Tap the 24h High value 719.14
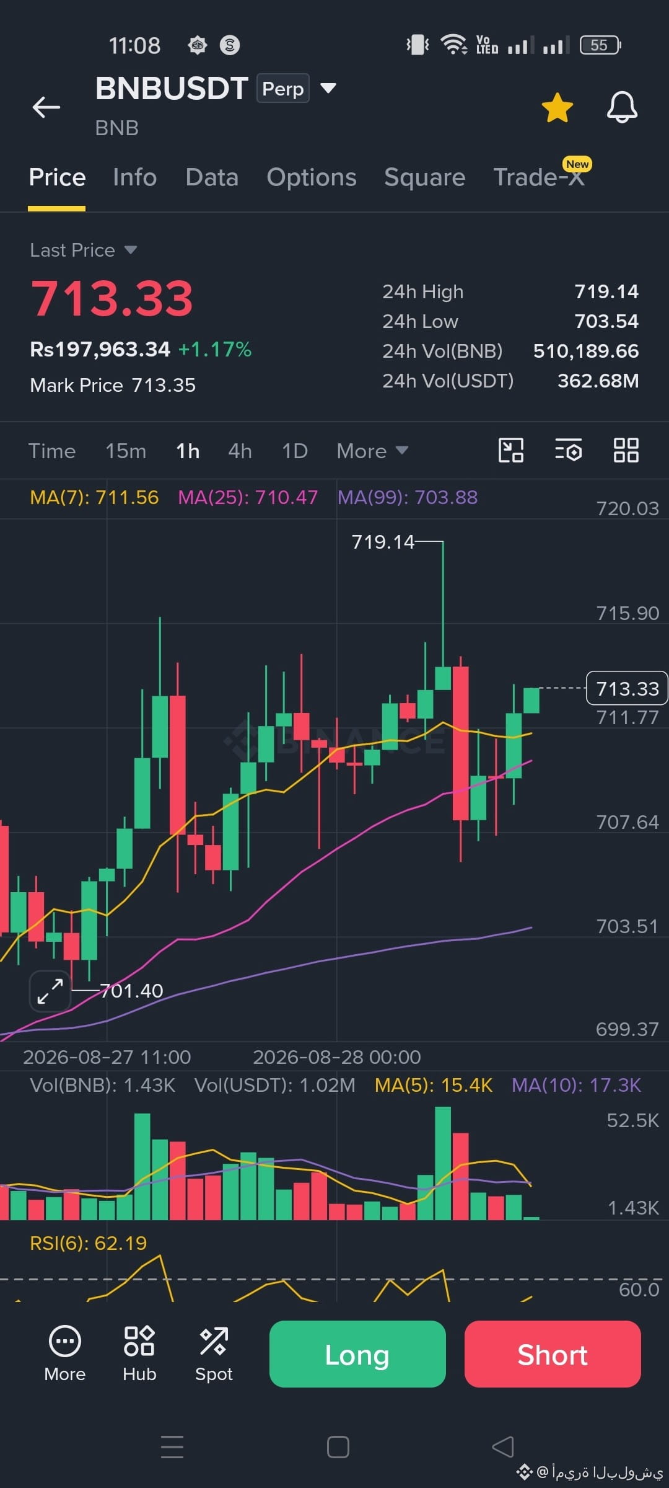Image resolution: width=669 pixels, height=1488 pixels. [606, 291]
